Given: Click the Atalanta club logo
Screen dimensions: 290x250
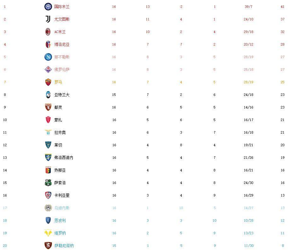Looking at the screenshot, I should click(x=48, y=95).
